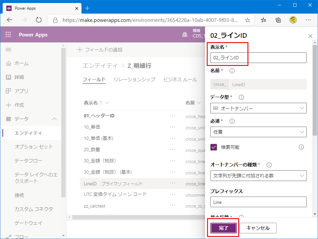Screen dimensions: 318x239
Task: Show info for the 必須 field
Action: [232, 121]
